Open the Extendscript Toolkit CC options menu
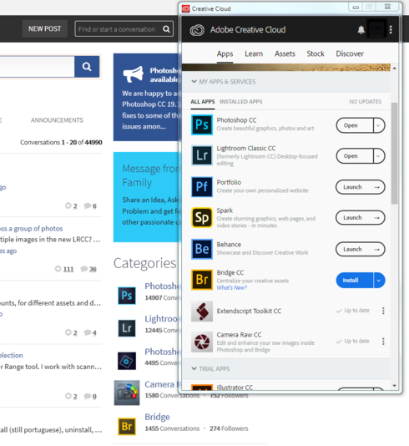The width and height of the screenshot is (409, 446). pos(383,311)
